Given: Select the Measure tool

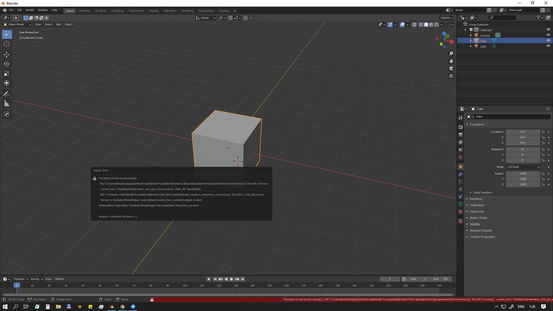Looking at the screenshot, I should pyautogui.click(x=7, y=104).
